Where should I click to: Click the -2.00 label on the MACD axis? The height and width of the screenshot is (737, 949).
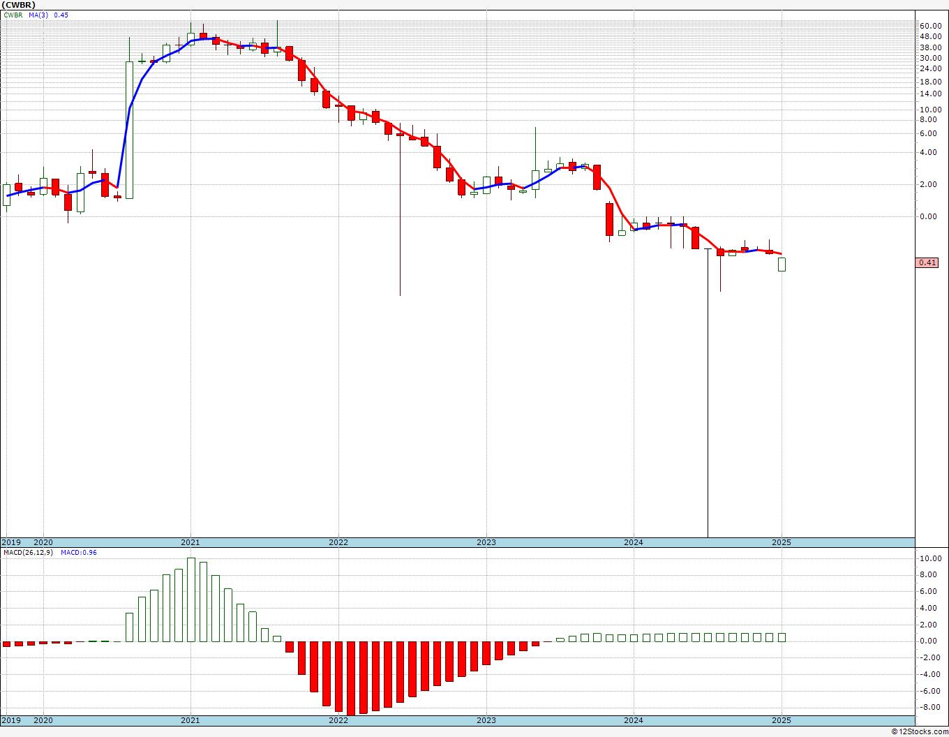tap(932, 658)
